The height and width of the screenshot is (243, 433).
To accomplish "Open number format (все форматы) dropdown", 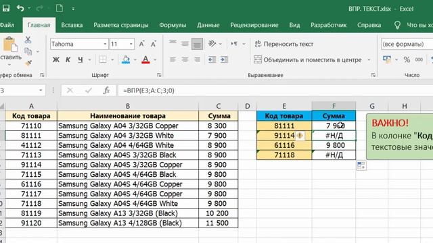I will (407, 44).
